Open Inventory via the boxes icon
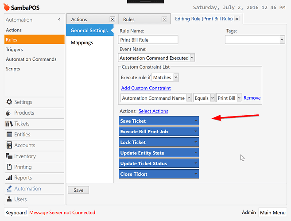The width and height of the screenshot is (291, 221). click(x=9, y=156)
